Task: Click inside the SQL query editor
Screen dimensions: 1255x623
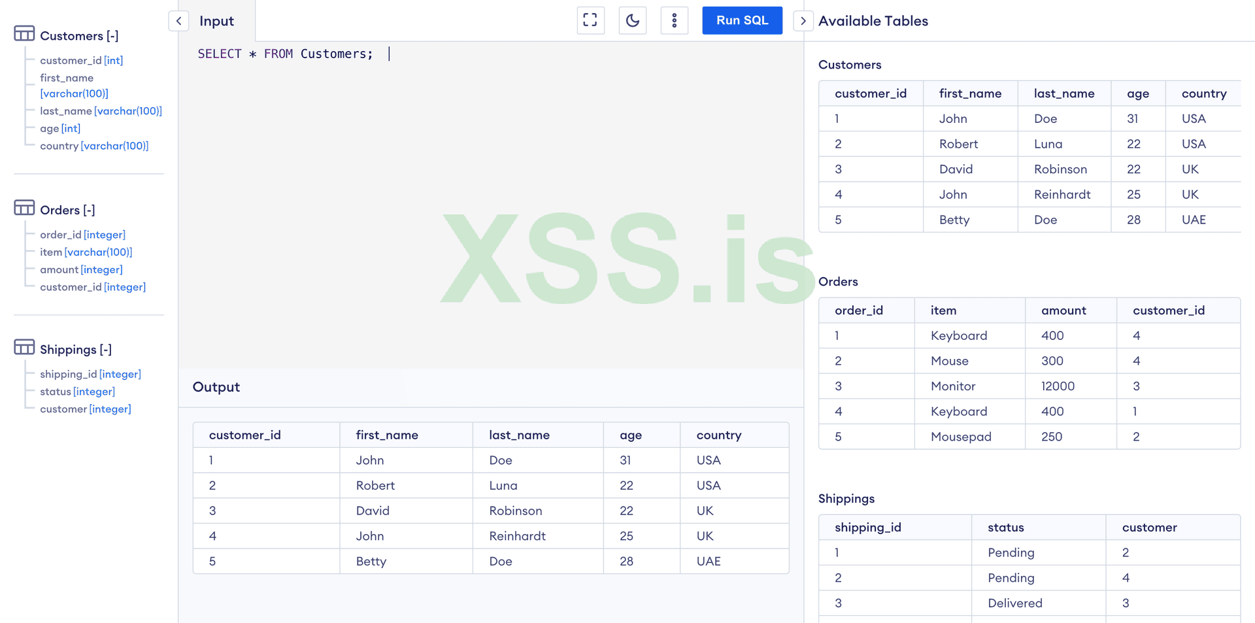Action: [490, 196]
